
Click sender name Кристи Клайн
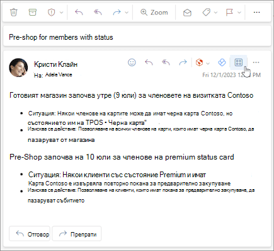tap(56, 64)
